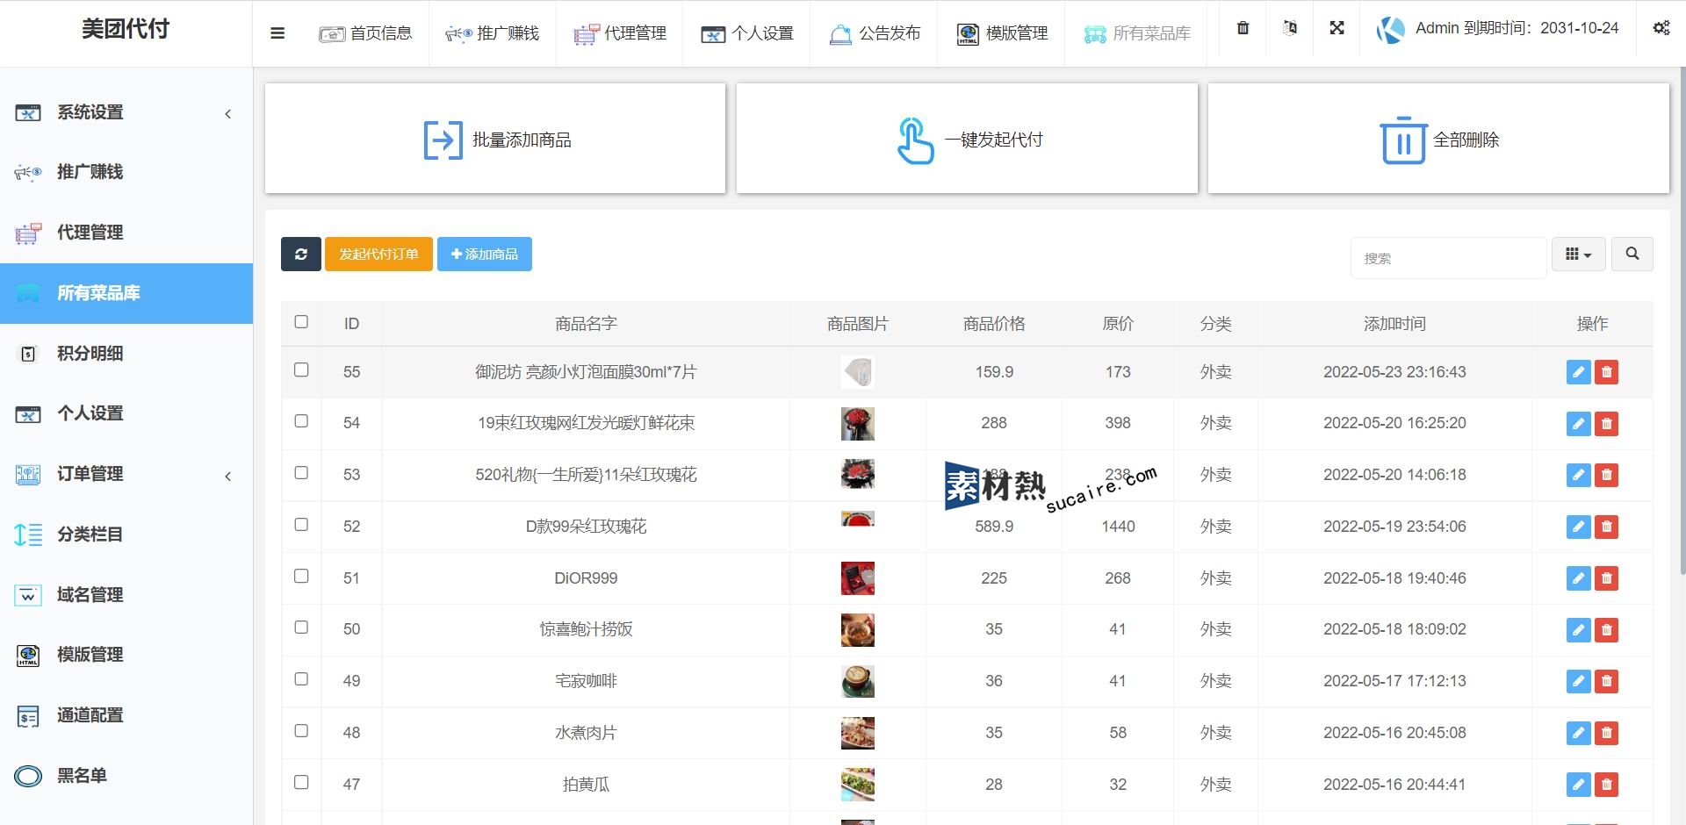Click the trash icon in top bar
Image resolution: width=1686 pixels, height=825 pixels.
[1243, 28]
